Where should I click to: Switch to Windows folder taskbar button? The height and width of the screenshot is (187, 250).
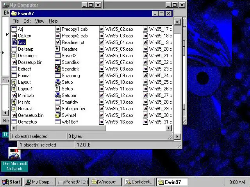point(106,182)
